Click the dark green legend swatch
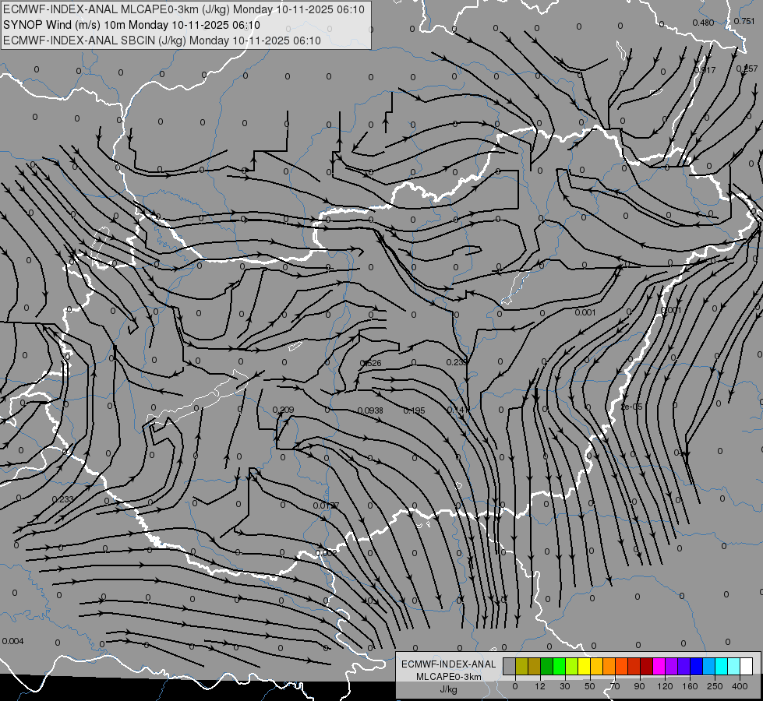 click(x=547, y=667)
